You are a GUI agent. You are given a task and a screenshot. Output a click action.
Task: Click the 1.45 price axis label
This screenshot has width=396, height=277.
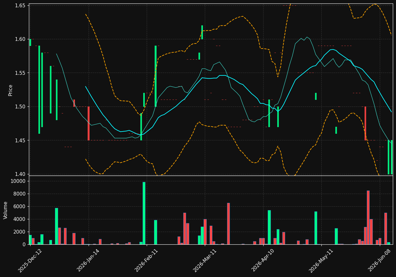pos(20,140)
